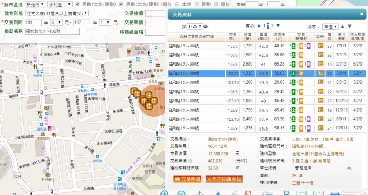
Task: Sort descending with the gray down triangle
Action: point(350,26)
